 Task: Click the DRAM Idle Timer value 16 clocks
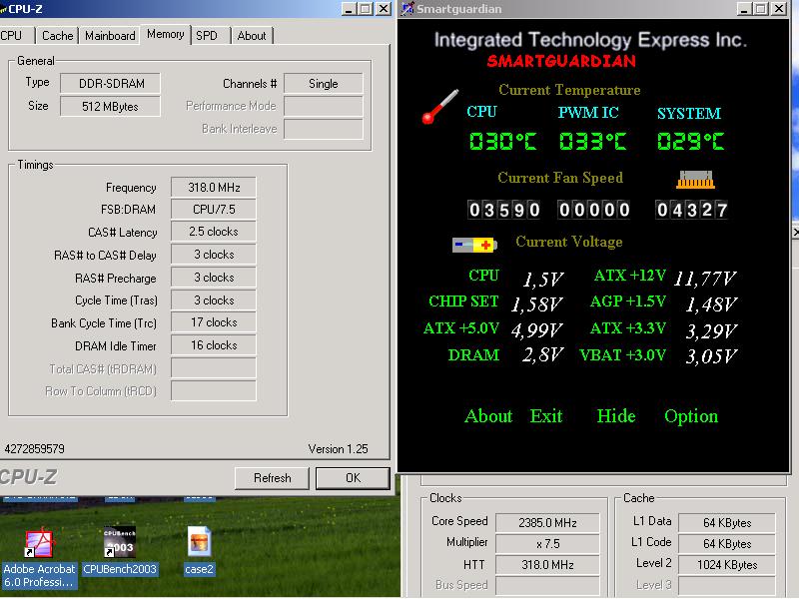coord(214,345)
